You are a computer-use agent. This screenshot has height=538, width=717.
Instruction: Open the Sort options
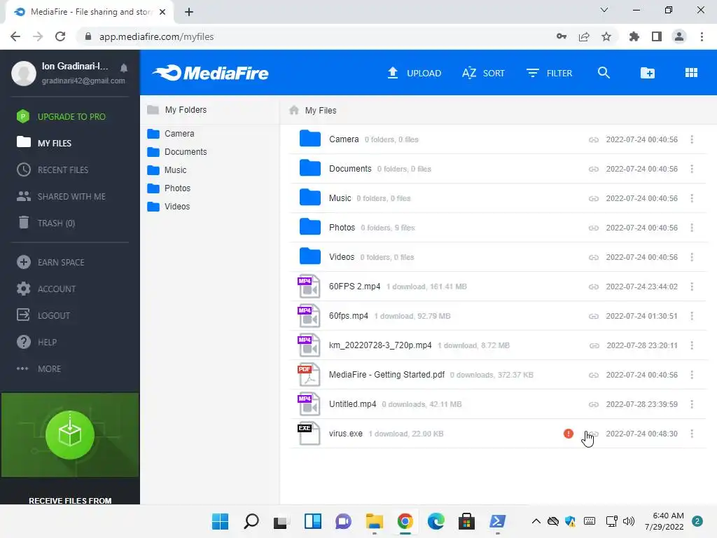point(483,73)
